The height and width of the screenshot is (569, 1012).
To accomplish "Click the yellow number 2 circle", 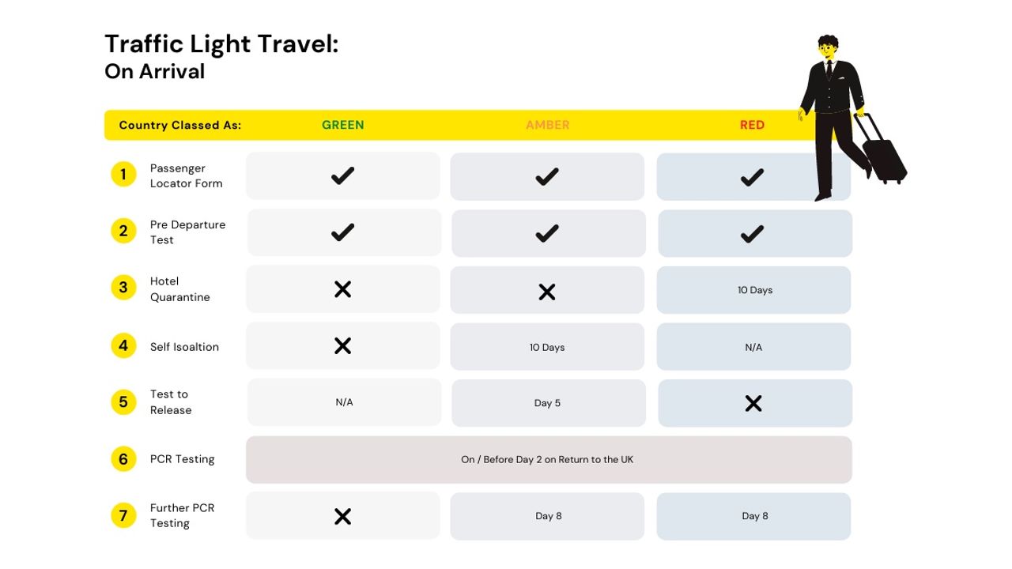I will (x=123, y=231).
